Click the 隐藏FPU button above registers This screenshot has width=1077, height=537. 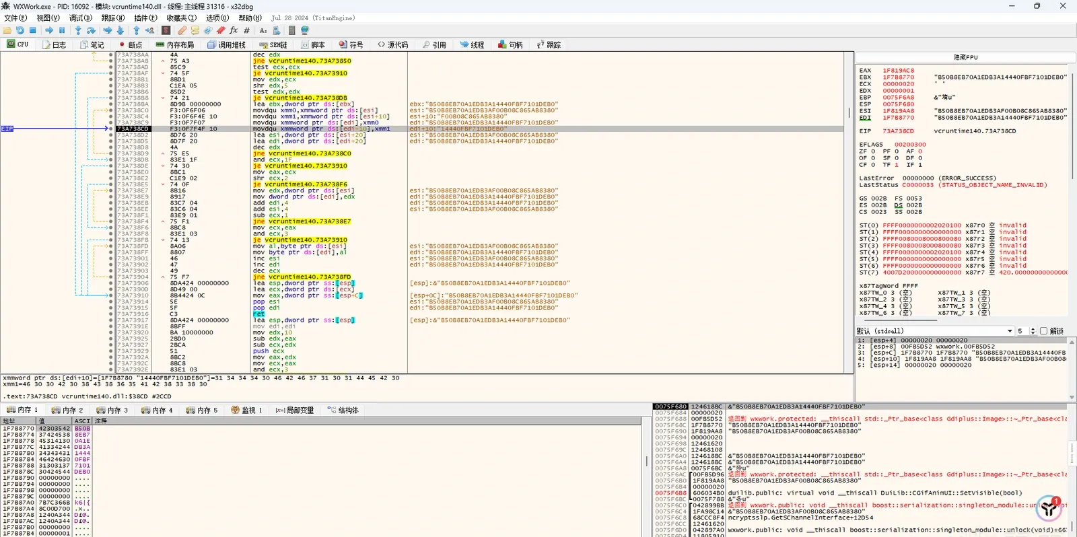[965, 57]
